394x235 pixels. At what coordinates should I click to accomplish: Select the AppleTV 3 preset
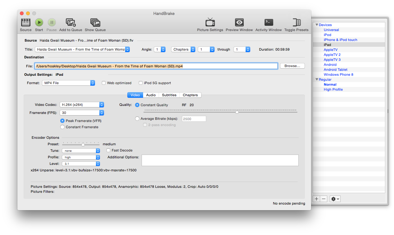pos(332,59)
